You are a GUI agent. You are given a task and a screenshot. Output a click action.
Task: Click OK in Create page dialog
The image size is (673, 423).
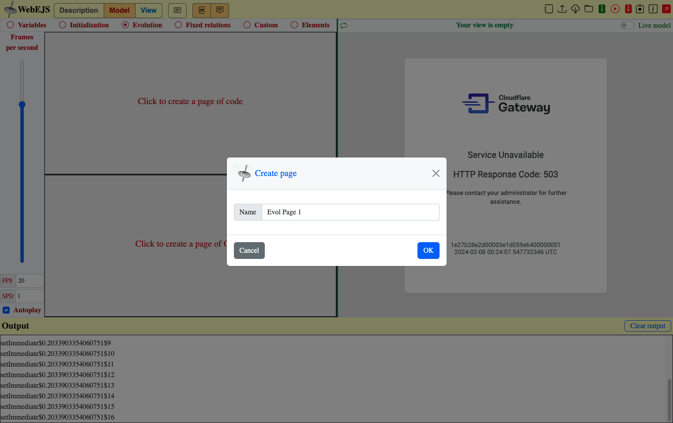[429, 251]
